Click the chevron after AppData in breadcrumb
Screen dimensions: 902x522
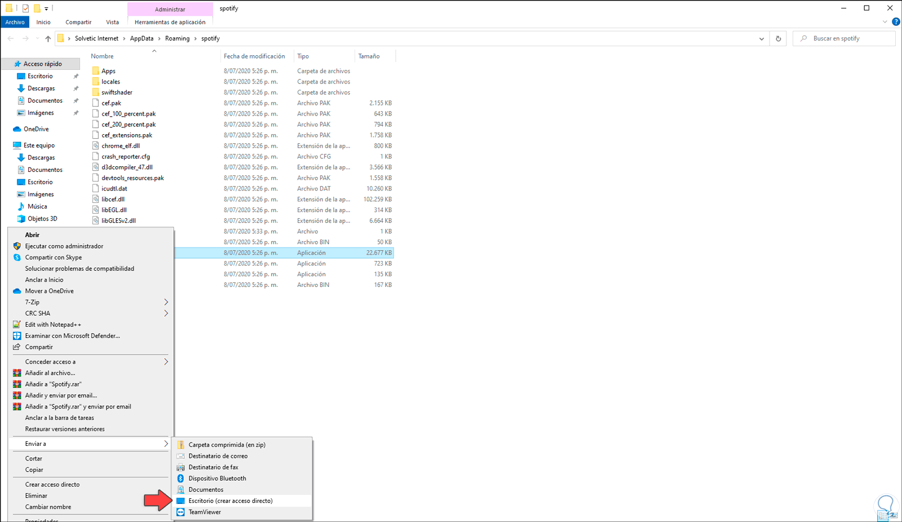(x=159, y=39)
